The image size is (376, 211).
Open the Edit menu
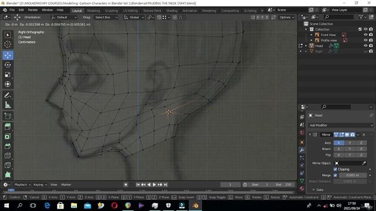click(x=21, y=10)
